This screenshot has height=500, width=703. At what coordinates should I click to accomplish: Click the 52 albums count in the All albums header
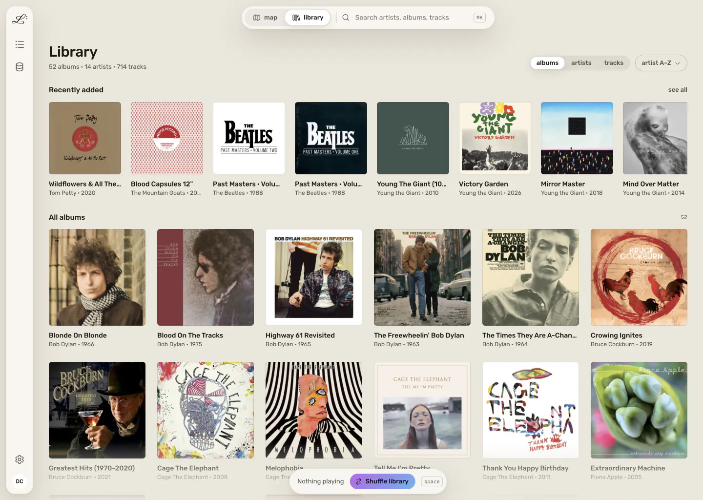click(x=684, y=217)
